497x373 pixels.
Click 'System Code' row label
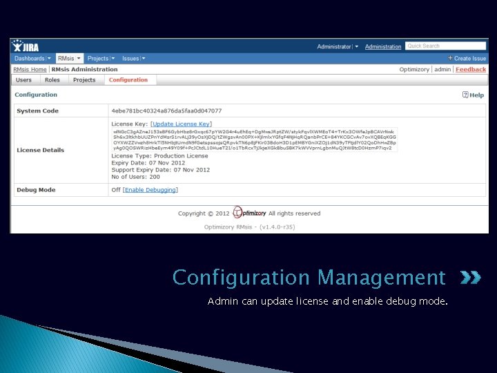coord(37,111)
